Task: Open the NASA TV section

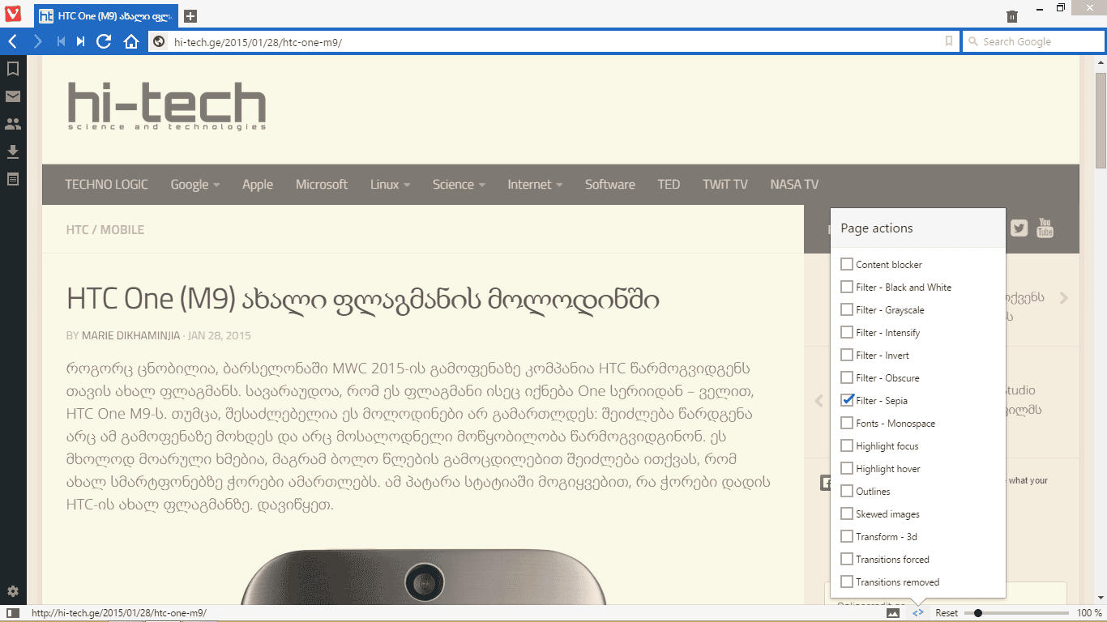Action: [x=794, y=185]
